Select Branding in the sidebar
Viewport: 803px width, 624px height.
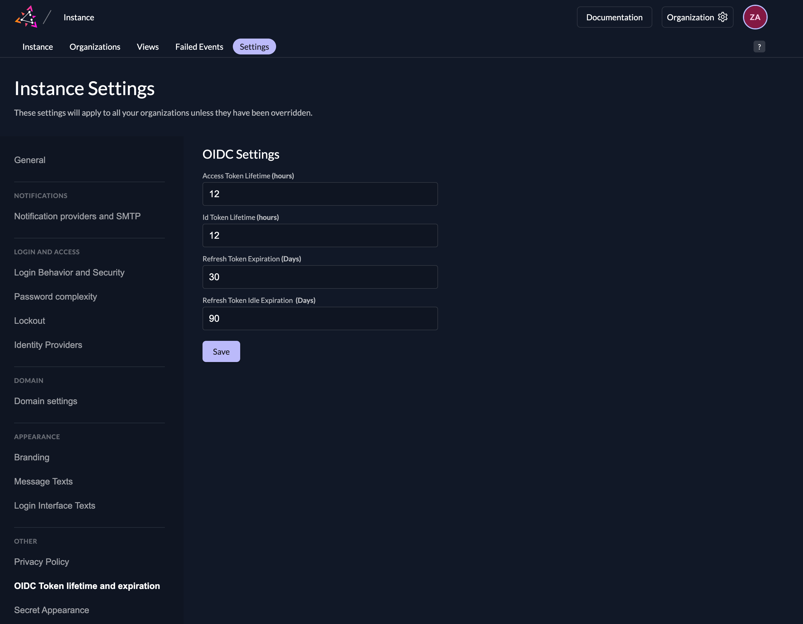[x=31, y=457]
